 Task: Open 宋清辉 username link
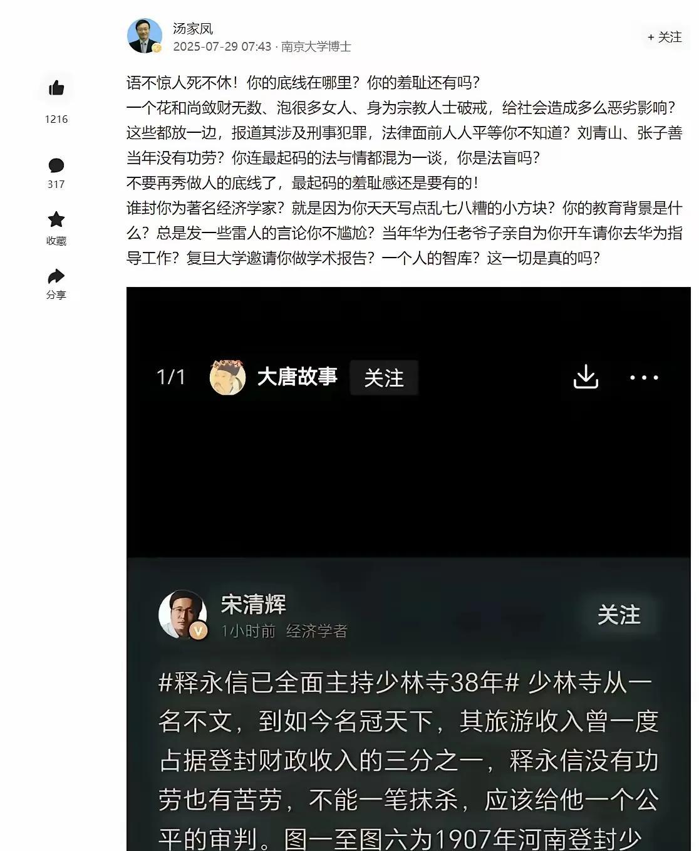pyautogui.click(x=253, y=604)
